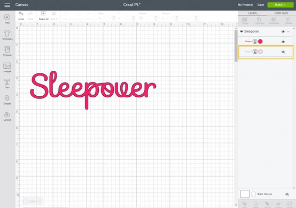Select the dark pink layer thumbnail

248,41
